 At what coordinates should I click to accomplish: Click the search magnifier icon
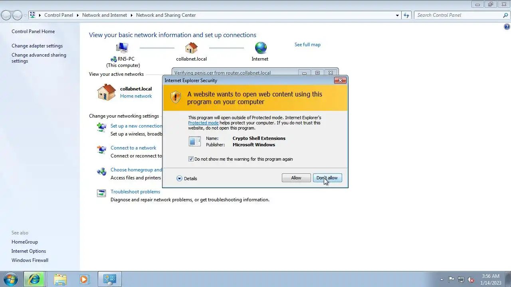505,15
